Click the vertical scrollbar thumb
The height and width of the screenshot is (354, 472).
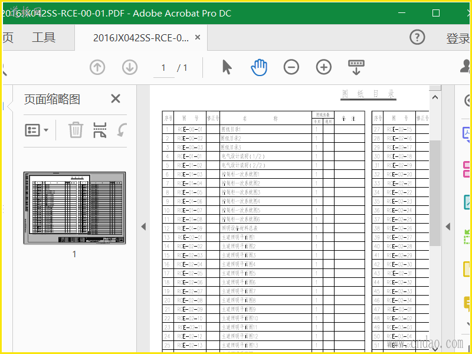tap(435, 193)
